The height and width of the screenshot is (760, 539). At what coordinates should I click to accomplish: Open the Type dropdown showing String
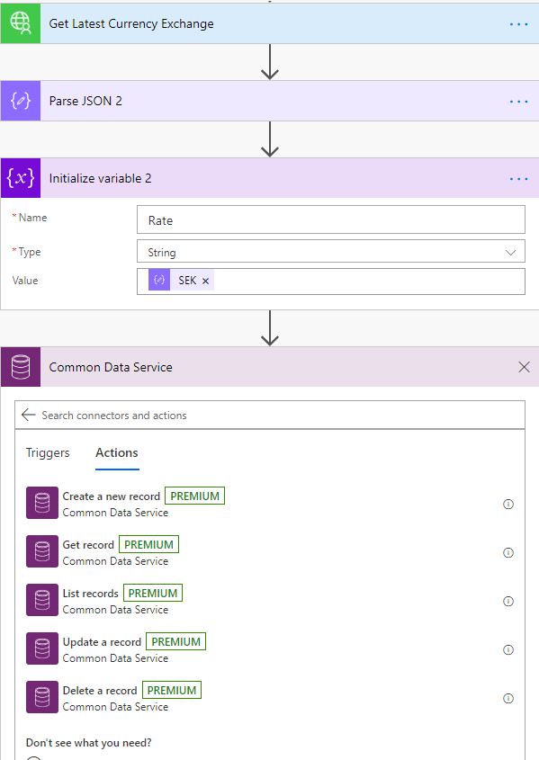click(x=331, y=252)
